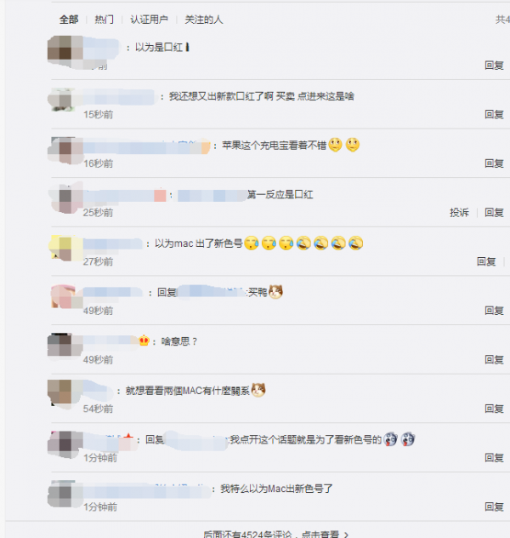Click the last laughing-crying emoji in mac comment
This screenshot has height=538, width=510.
[x=356, y=243]
